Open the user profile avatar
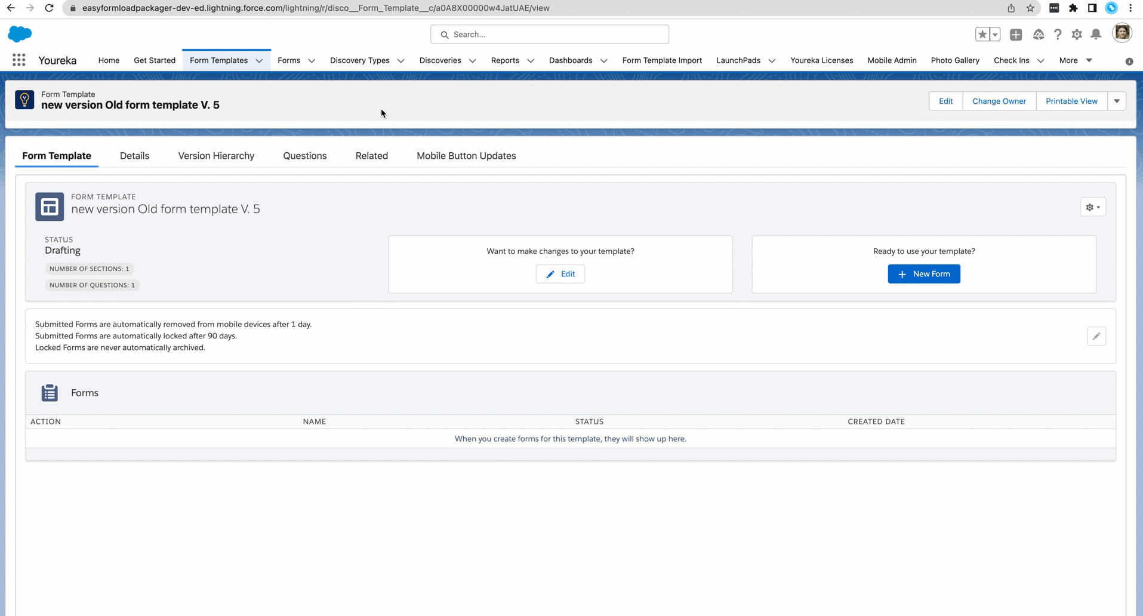The width and height of the screenshot is (1143, 616). [x=1122, y=33]
